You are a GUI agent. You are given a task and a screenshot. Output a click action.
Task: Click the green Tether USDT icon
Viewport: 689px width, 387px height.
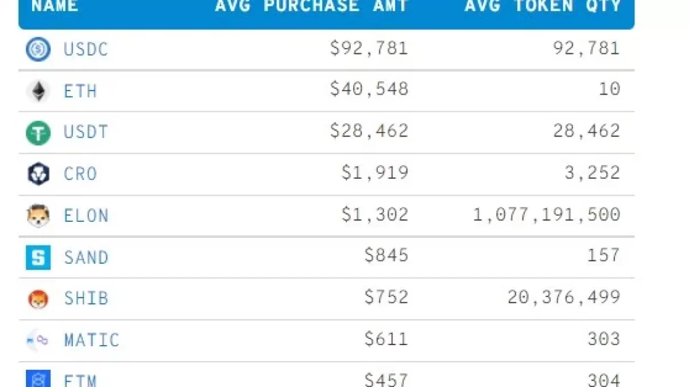pyautogui.click(x=38, y=133)
